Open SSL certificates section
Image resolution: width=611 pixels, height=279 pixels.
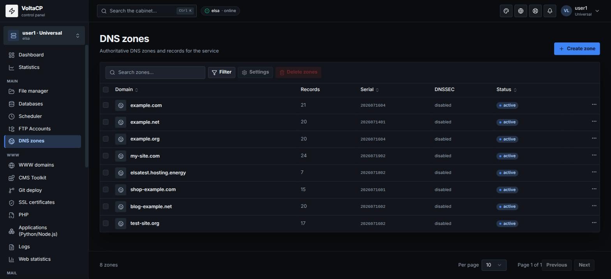(42, 202)
